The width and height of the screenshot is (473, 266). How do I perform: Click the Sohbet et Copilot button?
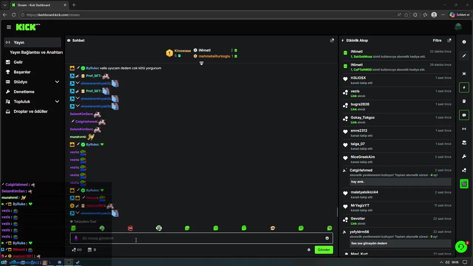click(x=459, y=15)
